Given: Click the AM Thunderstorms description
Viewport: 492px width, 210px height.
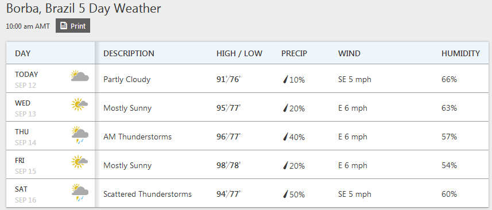Looking at the screenshot, I should click(x=137, y=137).
